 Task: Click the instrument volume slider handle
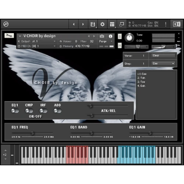(x=163, y=47)
